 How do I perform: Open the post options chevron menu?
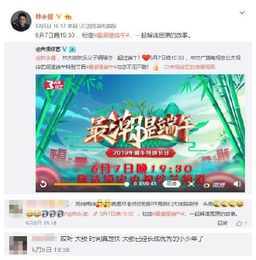click(x=242, y=12)
